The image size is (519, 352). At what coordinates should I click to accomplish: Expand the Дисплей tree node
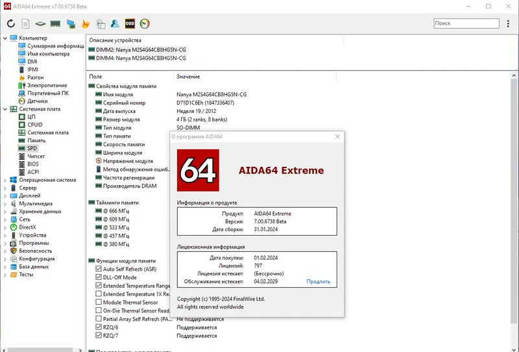coord(5,196)
